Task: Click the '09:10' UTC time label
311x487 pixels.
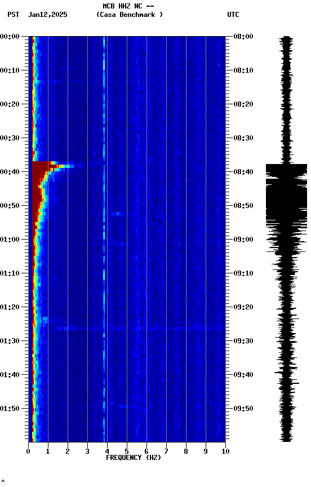Action: pyautogui.click(x=243, y=273)
